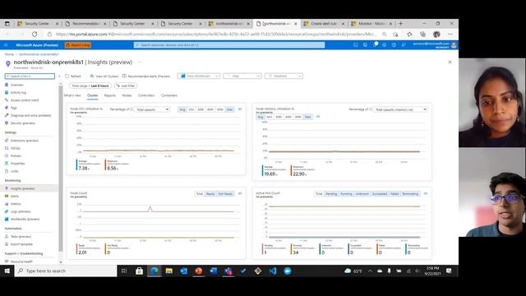
Task: Toggle Running on Active Pod Count chart
Action: [347, 194]
